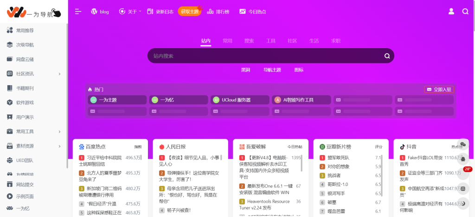
Task: Click the 一为导航 site logo
Action: 34,12
